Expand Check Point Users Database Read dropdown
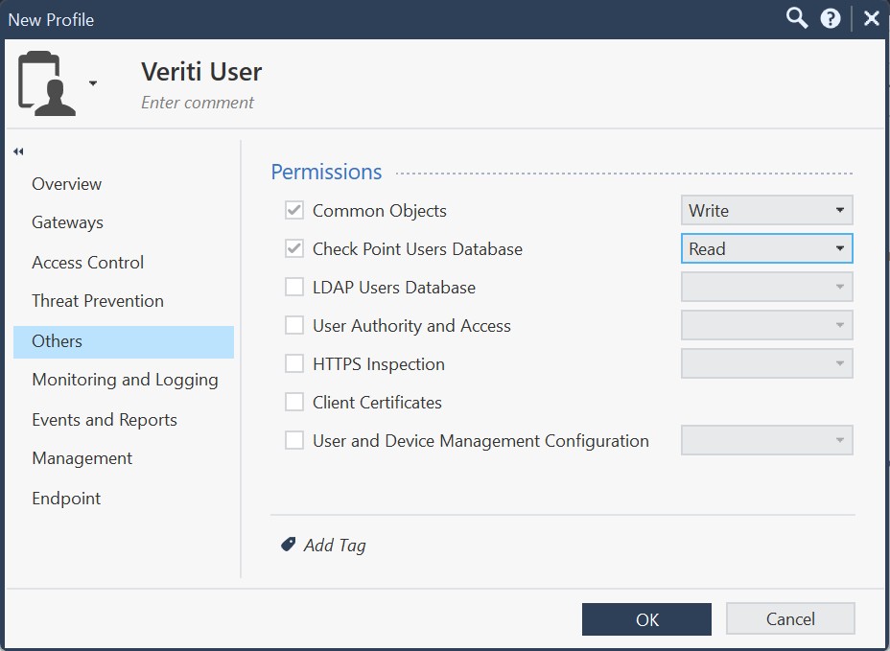 766,248
